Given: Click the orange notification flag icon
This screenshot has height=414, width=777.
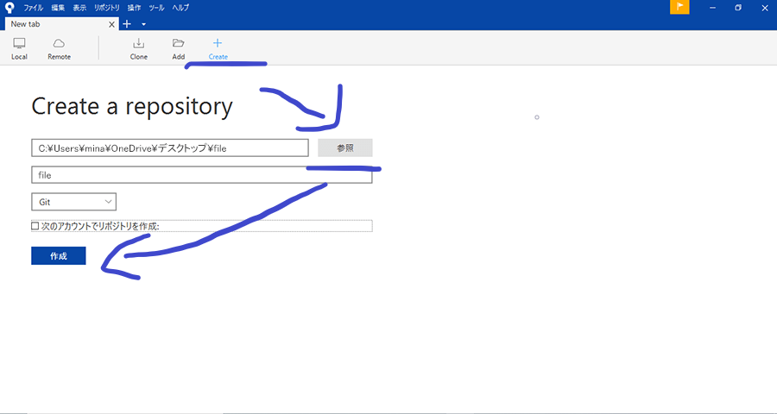Looking at the screenshot, I should (x=679, y=8).
